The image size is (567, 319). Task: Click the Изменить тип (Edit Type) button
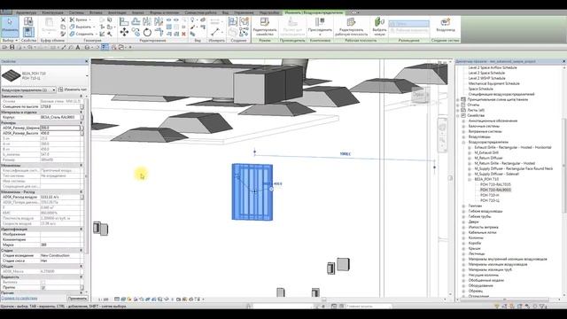click(x=73, y=89)
